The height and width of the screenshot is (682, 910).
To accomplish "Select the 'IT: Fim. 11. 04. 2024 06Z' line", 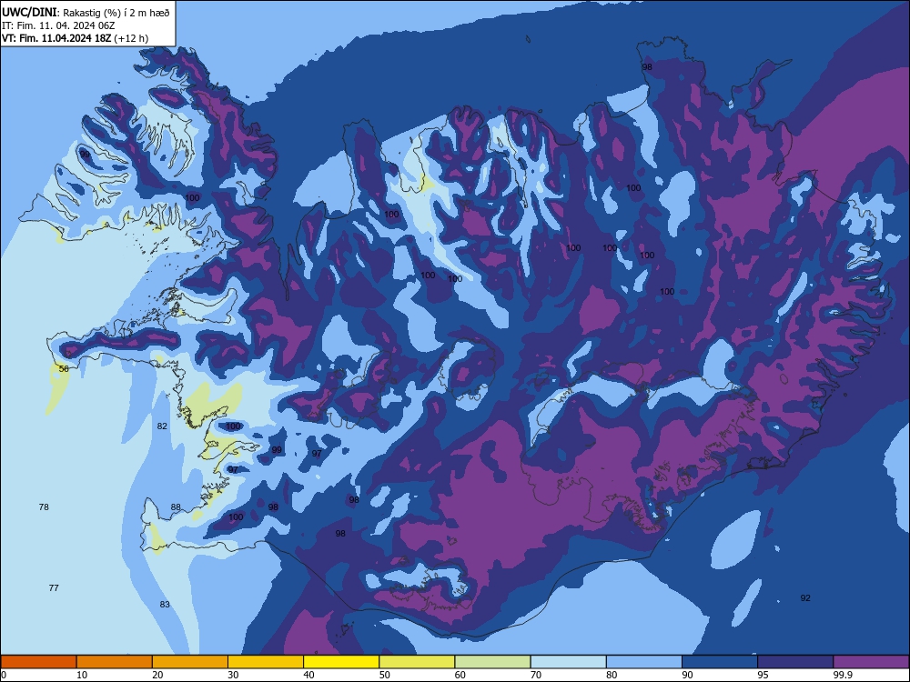I will click(x=58, y=25).
